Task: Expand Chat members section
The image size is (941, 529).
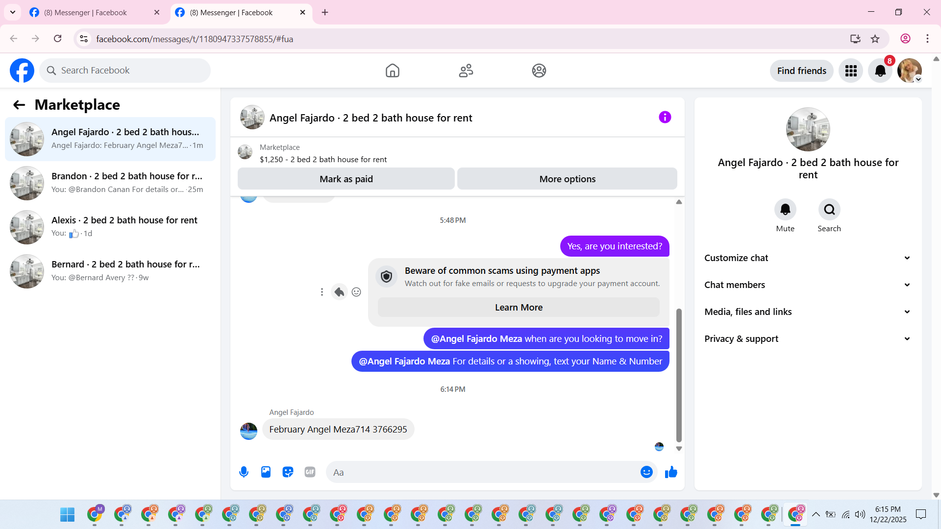Action: (808, 285)
